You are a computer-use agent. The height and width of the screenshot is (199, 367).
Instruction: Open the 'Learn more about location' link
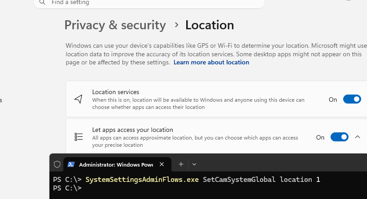(x=211, y=62)
